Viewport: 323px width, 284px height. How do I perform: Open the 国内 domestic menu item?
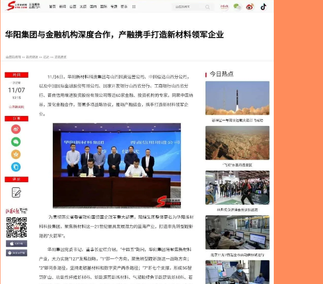point(93,7)
